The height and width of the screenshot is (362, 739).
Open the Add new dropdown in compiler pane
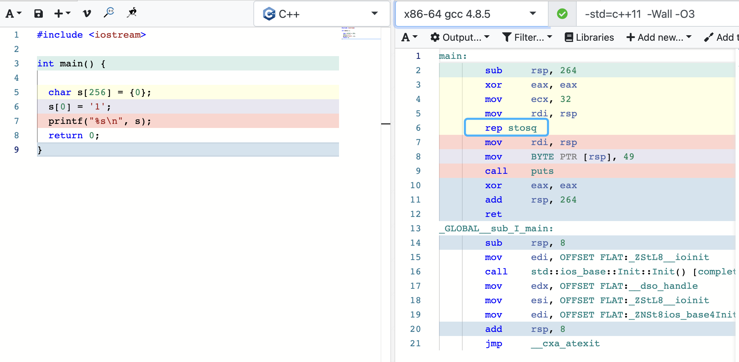659,37
